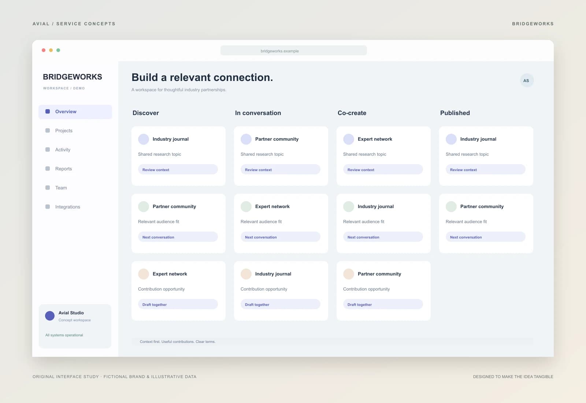
Task: Click Discover column Partner community avatar
Action: point(144,207)
